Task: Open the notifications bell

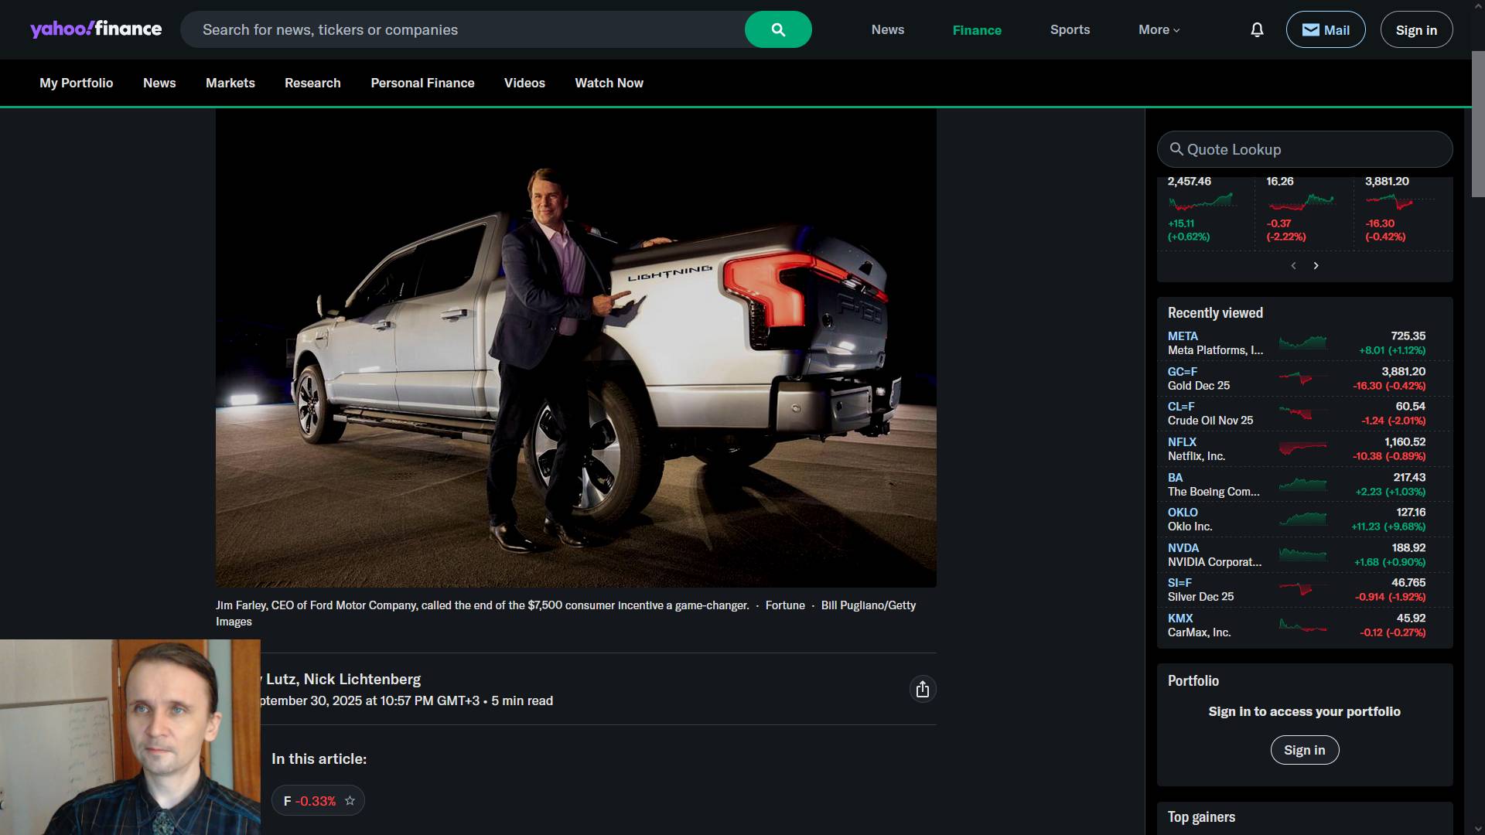Action: point(1257,29)
